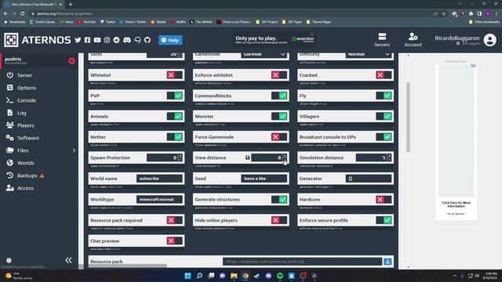502x282 pixels.
Task: Toggle the Cracked switch
Action: pos(384,75)
